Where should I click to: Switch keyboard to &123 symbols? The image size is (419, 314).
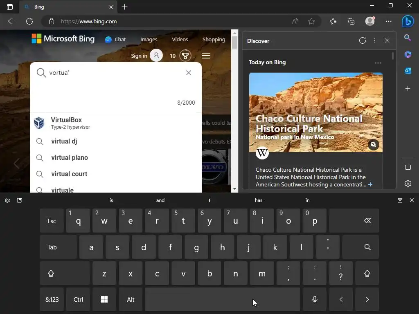pyautogui.click(x=52, y=299)
